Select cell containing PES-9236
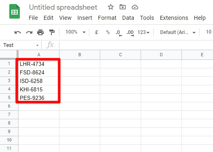The height and width of the screenshot is (152, 213). tap(39, 98)
